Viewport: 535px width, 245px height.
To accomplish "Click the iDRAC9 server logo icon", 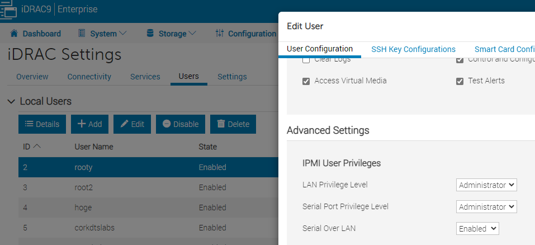I will [8, 9].
